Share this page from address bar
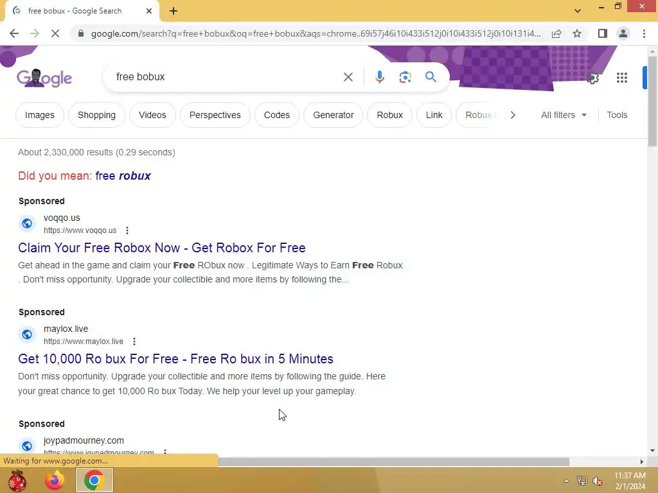Screen dimensions: 658x493 (556, 33)
